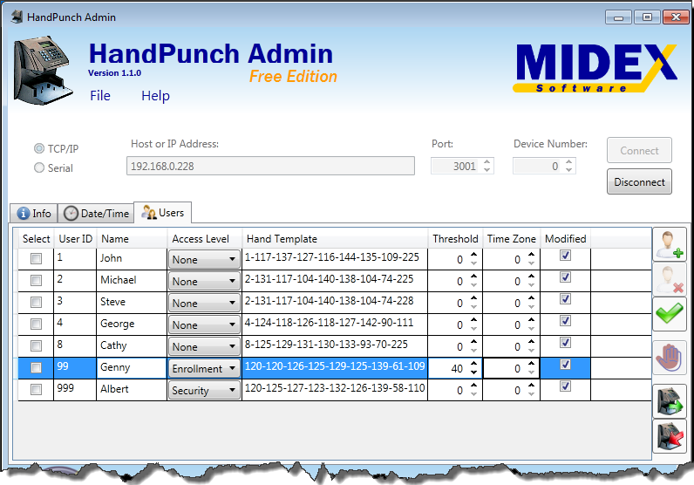Select the Users tab
694x485 pixels.
coord(162,213)
